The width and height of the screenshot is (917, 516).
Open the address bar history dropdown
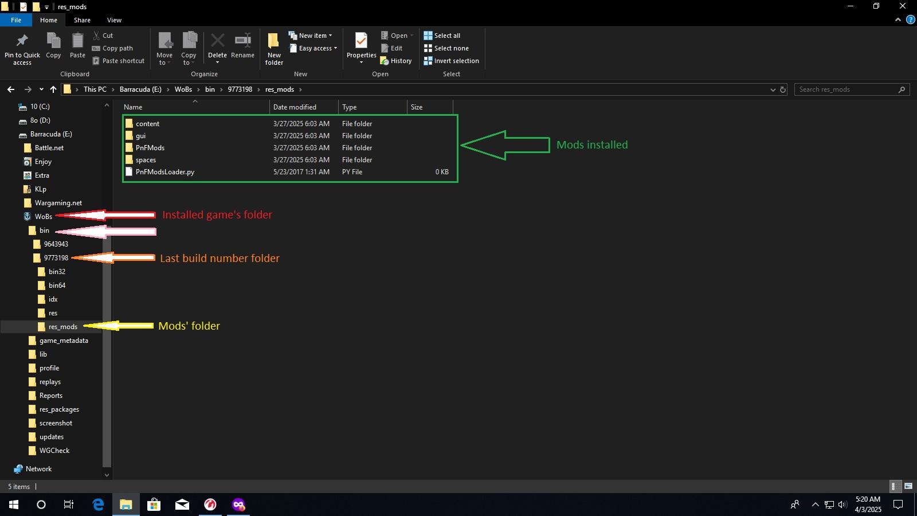pos(773,89)
